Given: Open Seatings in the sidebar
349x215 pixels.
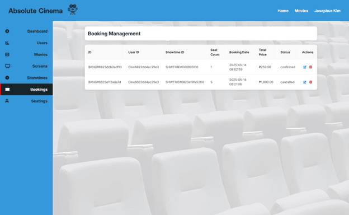Looking at the screenshot, I should 26,101.
